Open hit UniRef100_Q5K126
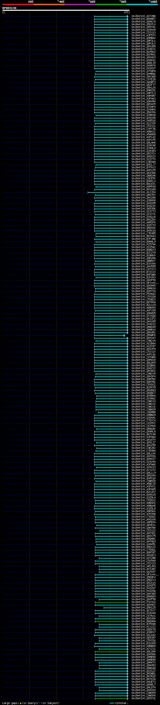 pyautogui.click(x=143, y=88)
